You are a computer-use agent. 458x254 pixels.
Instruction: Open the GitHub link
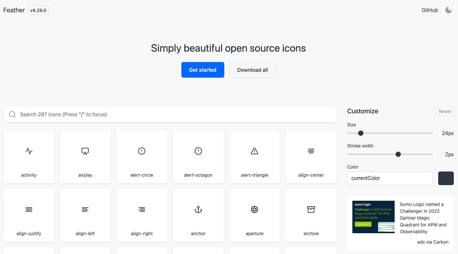430,10
